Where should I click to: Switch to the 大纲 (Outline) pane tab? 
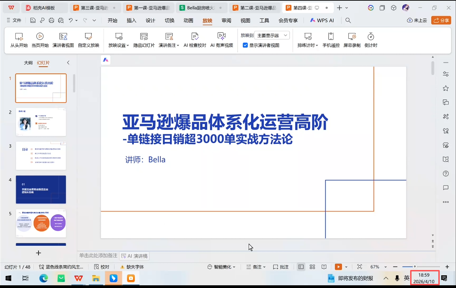tap(28, 63)
